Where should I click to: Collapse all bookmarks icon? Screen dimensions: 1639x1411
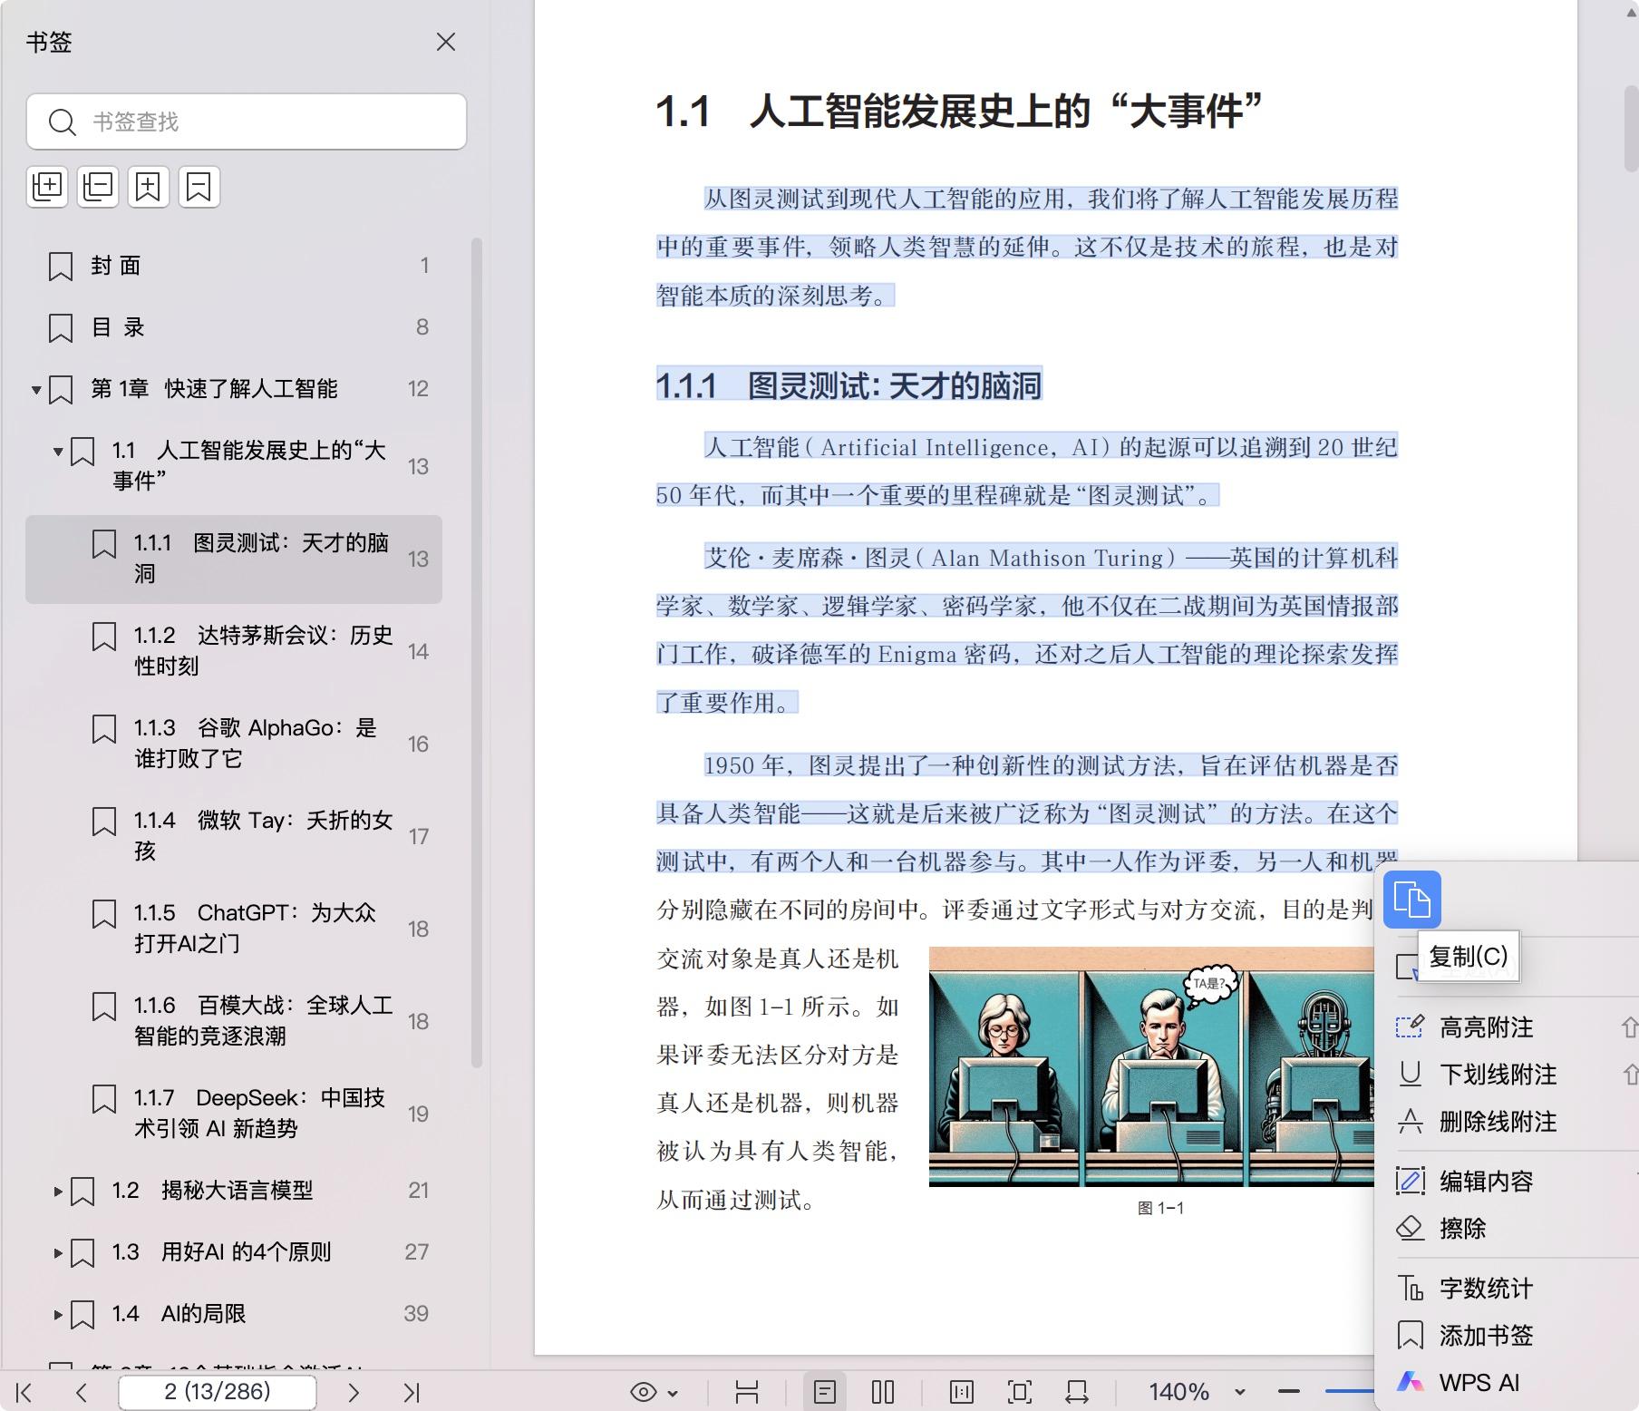click(x=98, y=187)
